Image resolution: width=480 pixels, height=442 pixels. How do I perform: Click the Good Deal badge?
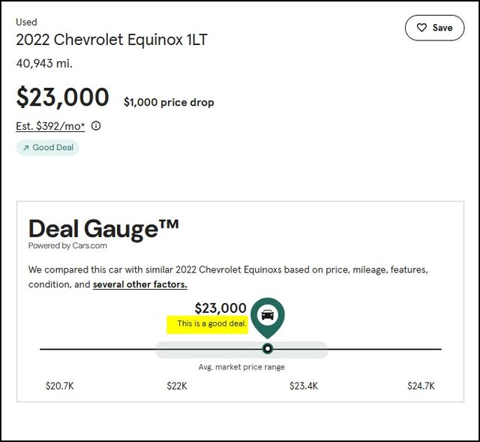(x=47, y=148)
